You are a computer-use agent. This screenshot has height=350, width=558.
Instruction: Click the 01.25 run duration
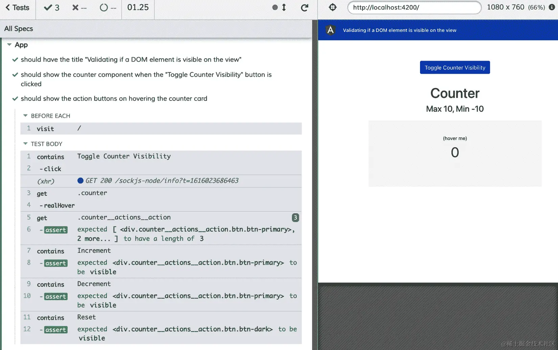click(x=138, y=7)
